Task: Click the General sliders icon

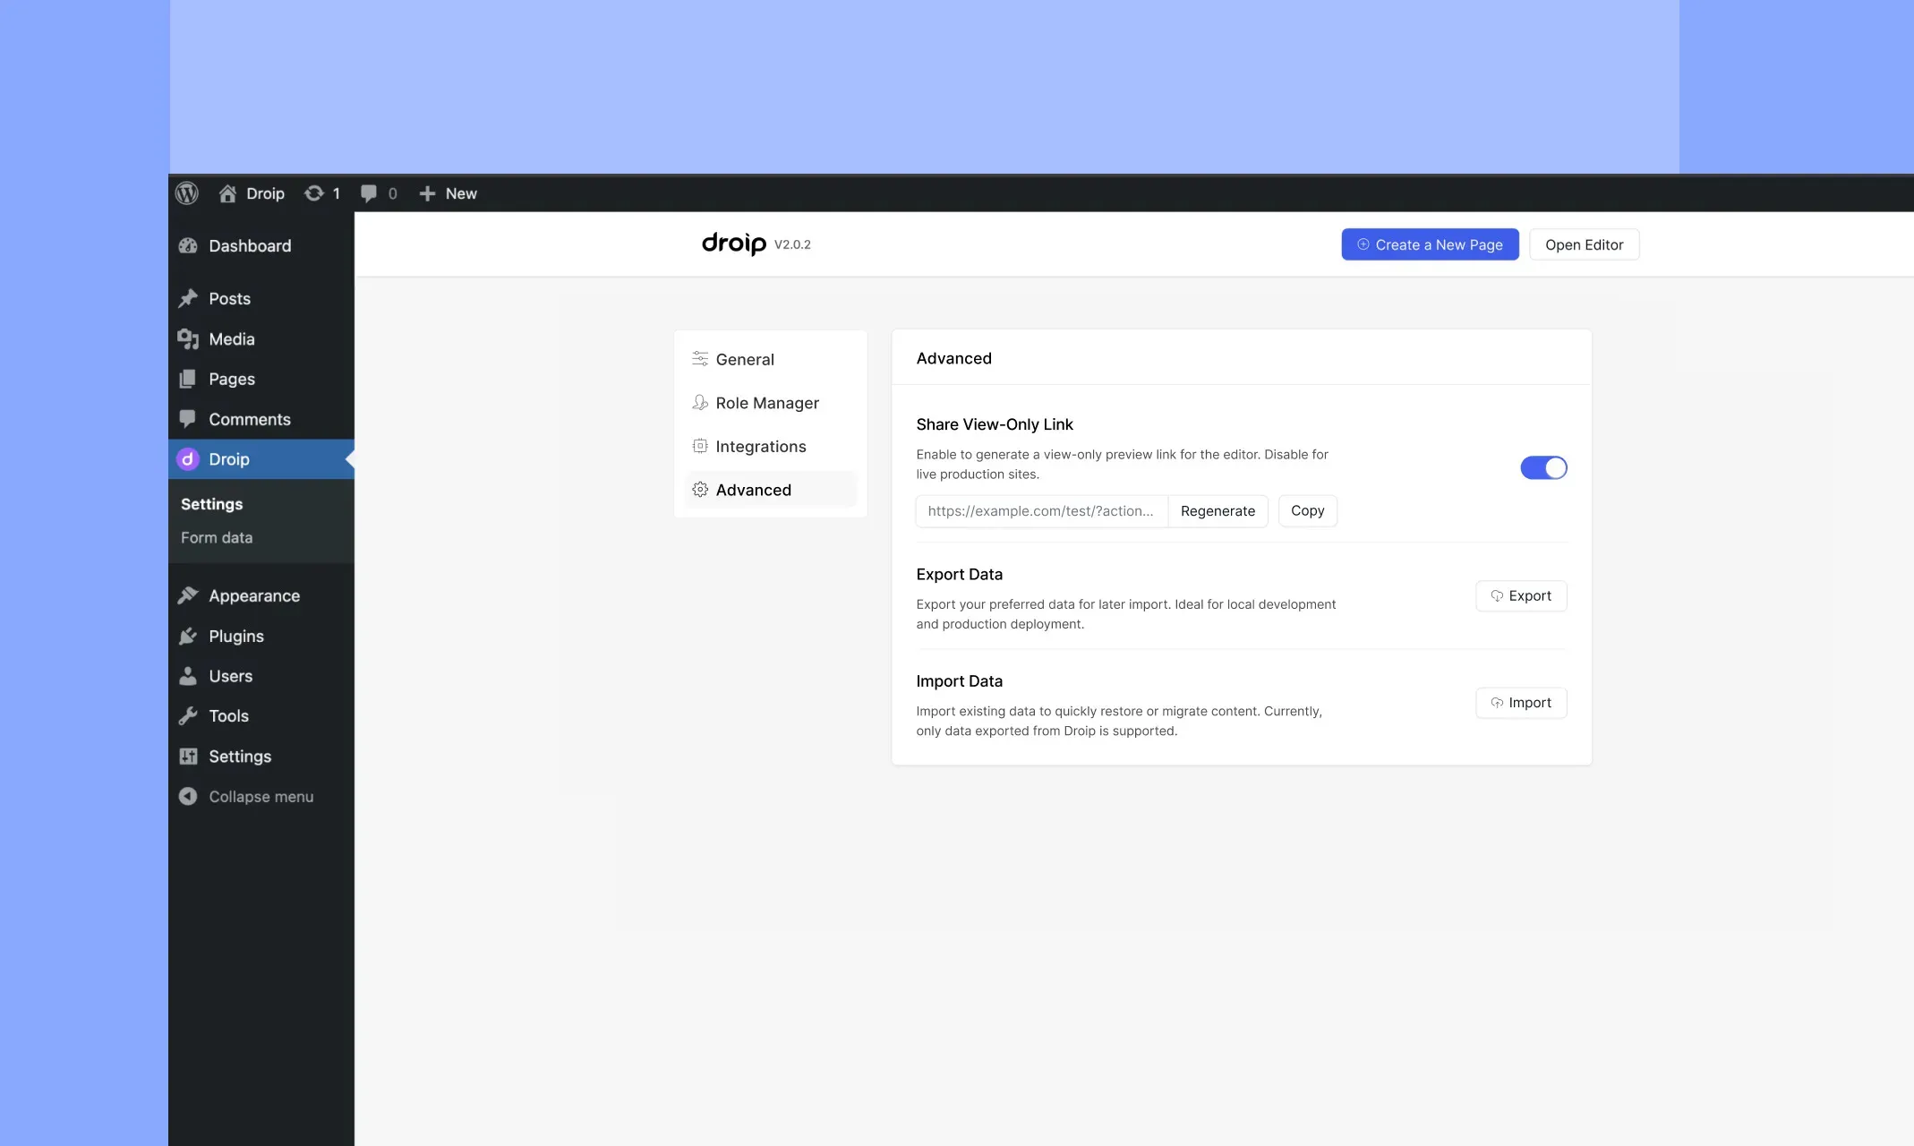Action: (x=700, y=359)
